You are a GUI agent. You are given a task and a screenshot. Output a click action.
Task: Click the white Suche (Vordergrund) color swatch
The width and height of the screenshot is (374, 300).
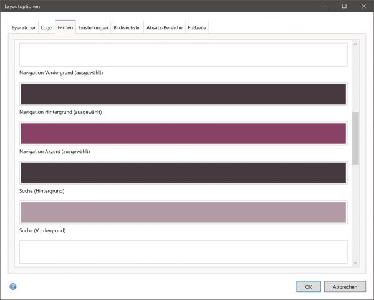click(x=183, y=251)
